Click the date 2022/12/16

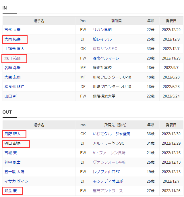[171, 153]
